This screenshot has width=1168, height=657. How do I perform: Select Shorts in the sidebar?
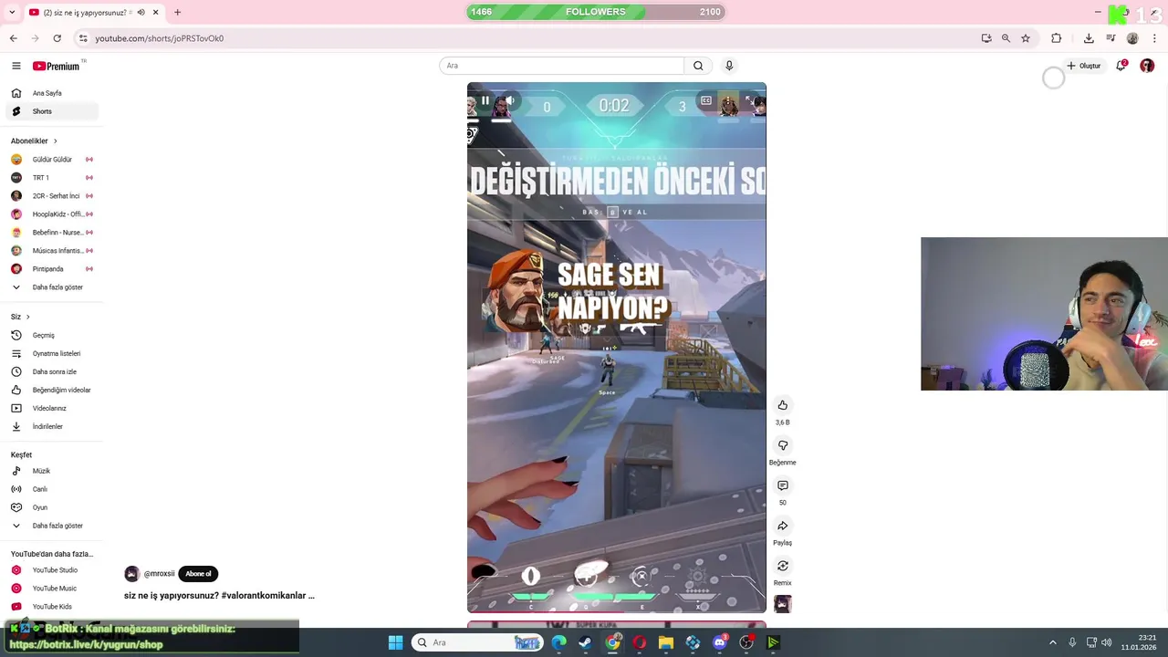(51, 111)
